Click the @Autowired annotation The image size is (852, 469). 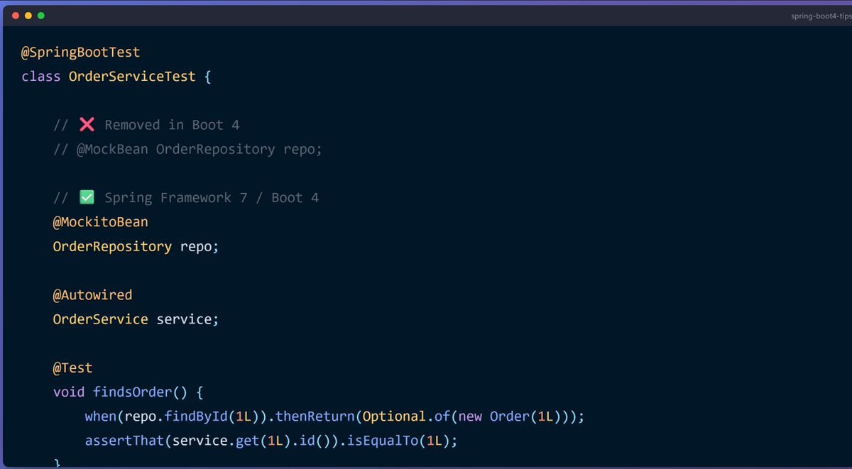point(93,294)
